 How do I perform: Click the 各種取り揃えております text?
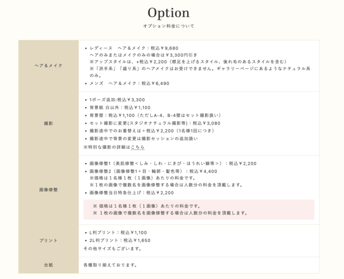pos(110,265)
